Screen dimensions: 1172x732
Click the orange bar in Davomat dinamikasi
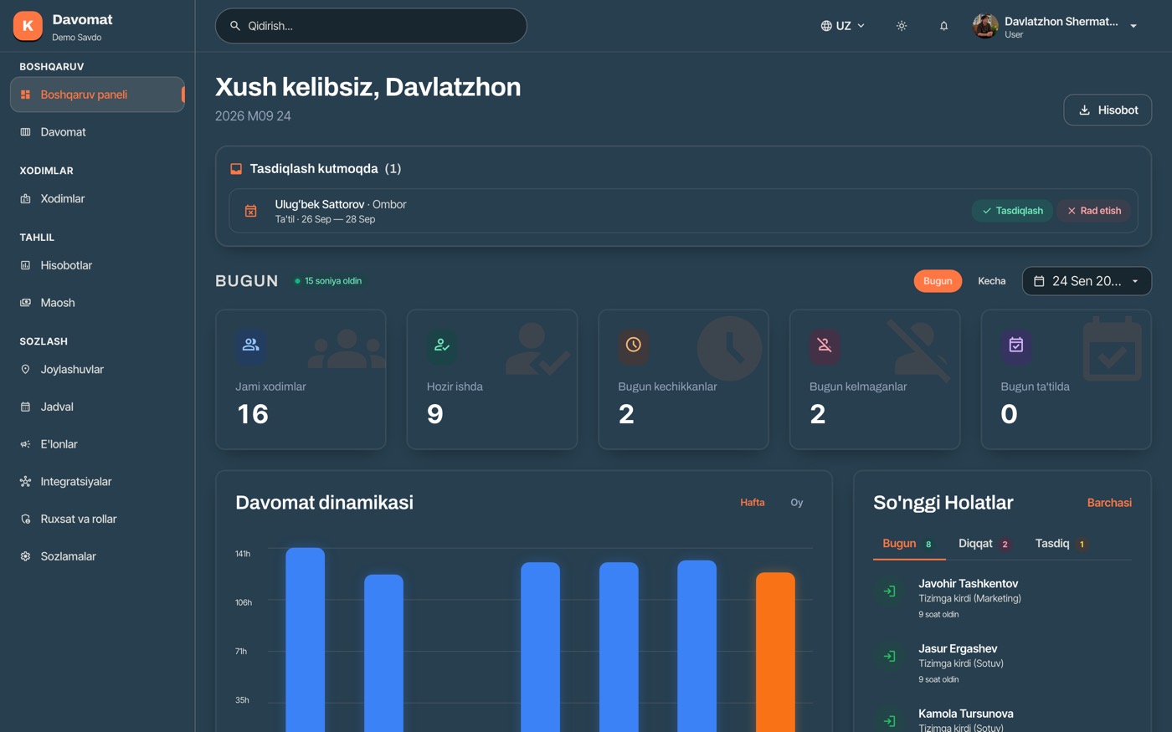click(775, 653)
